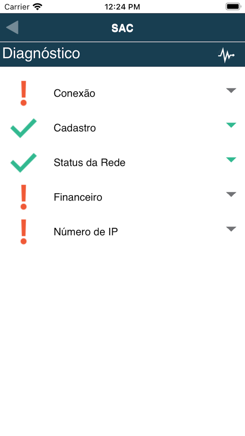This screenshot has height=436, width=245.
Task: Tap the Diagnóstico section heading
Action: pos(41,54)
